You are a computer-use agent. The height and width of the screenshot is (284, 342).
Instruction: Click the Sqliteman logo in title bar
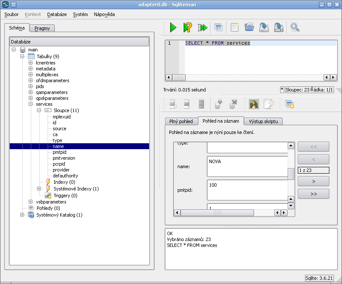5,4
